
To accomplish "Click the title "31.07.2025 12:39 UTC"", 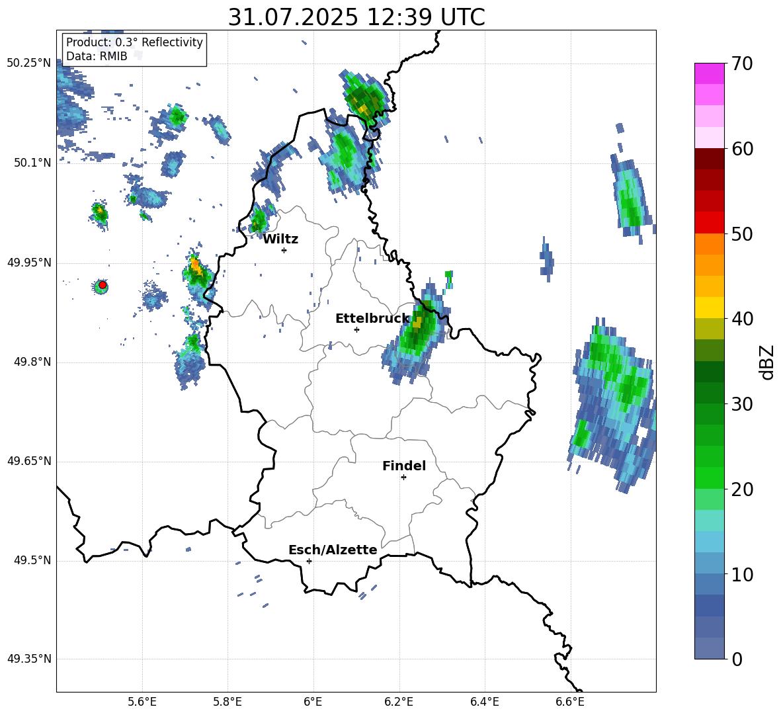I will (356, 17).
